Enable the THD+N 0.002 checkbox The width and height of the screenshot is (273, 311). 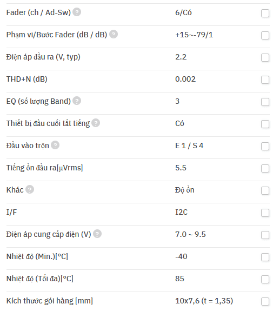265,80
